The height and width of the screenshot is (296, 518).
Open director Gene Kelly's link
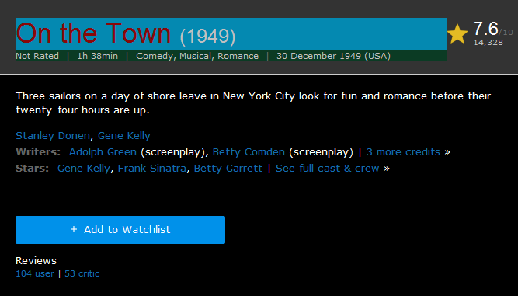[124, 135]
